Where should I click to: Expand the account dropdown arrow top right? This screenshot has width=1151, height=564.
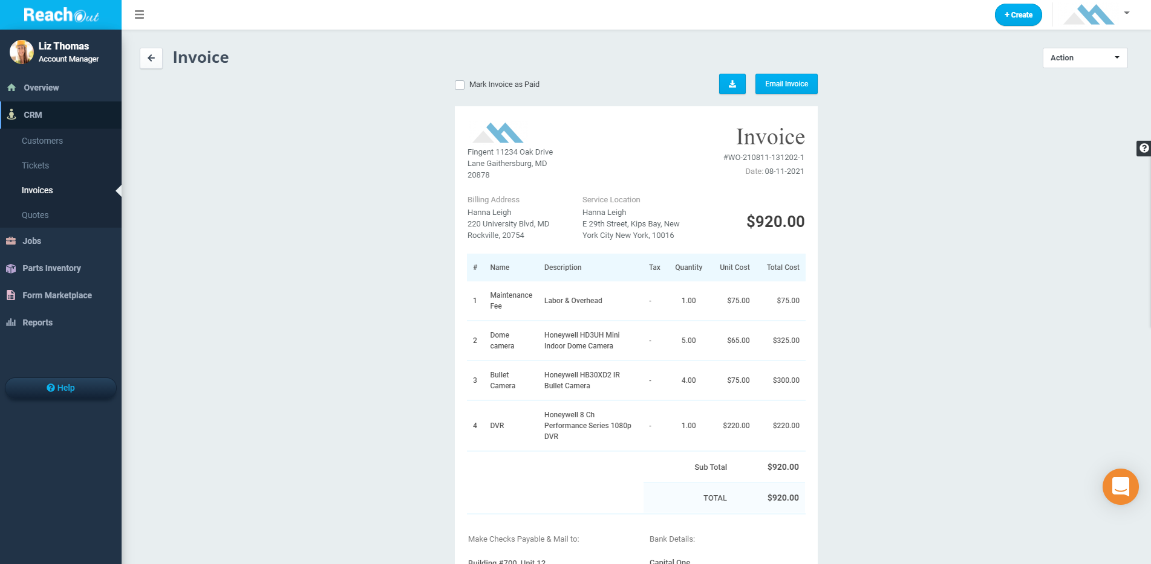click(1127, 13)
